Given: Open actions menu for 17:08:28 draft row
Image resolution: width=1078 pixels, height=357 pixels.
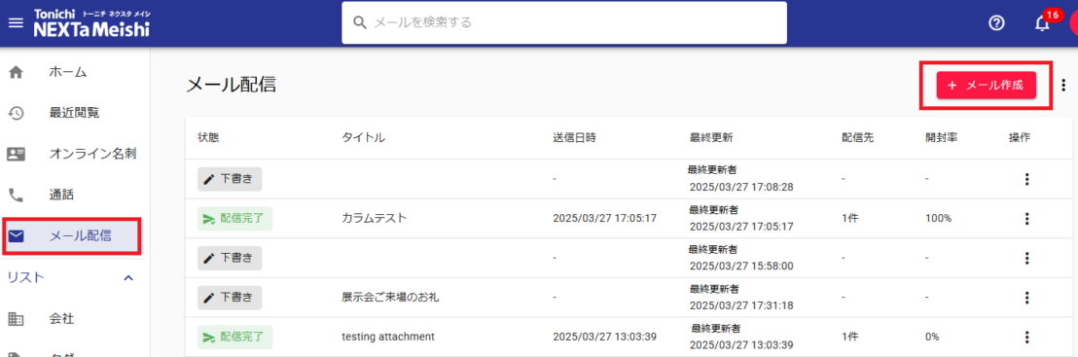Looking at the screenshot, I should (x=1027, y=179).
